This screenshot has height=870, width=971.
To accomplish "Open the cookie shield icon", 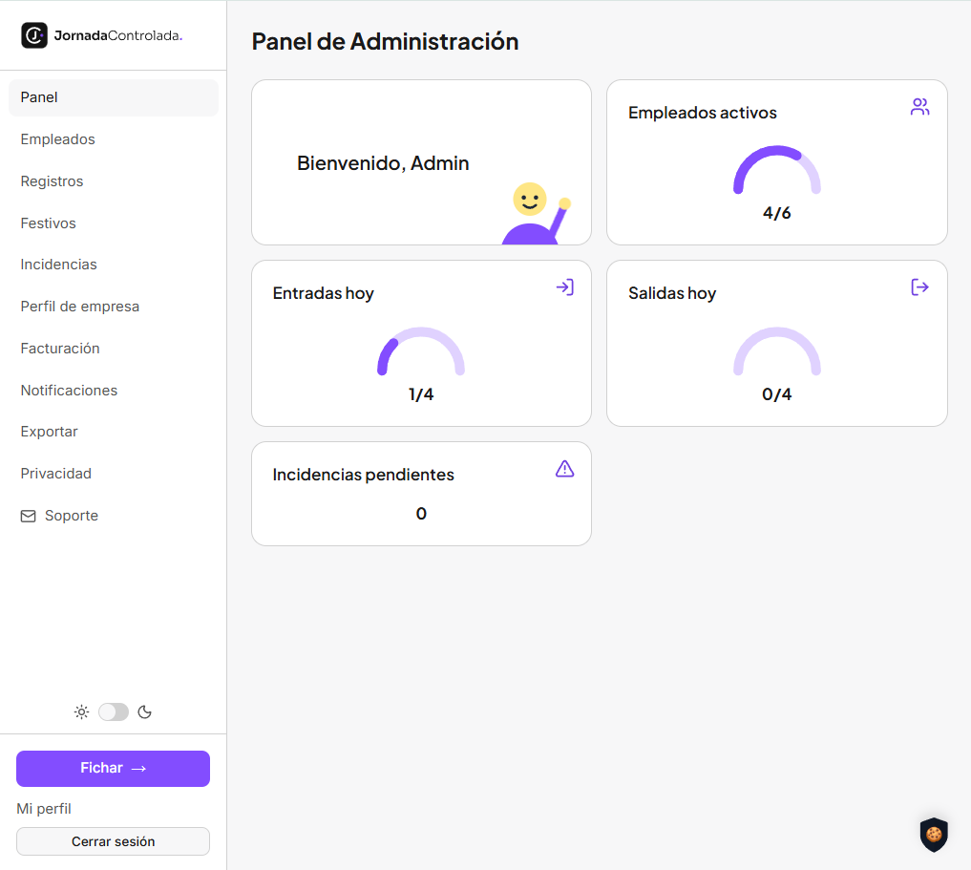I will click(934, 835).
